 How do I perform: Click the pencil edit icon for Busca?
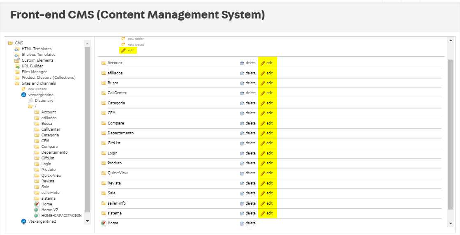point(263,83)
